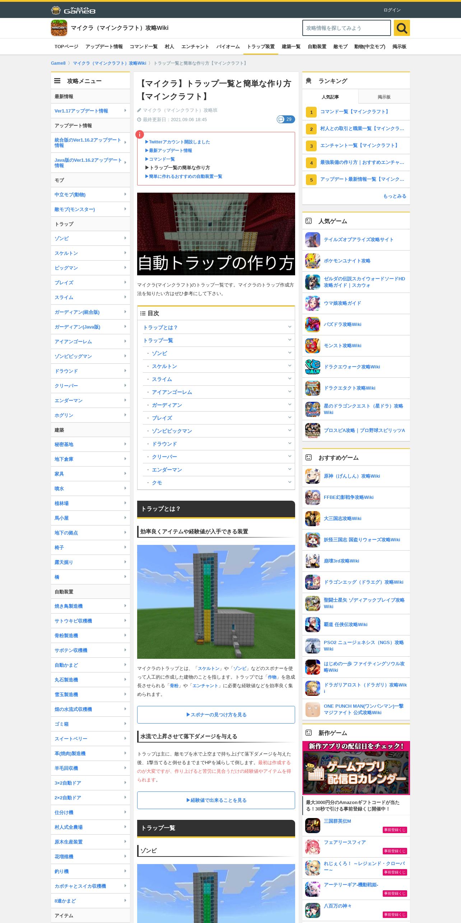The height and width of the screenshot is (923, 461).
Task: Click the ポケモンユナイト攻略 game icon
Action: coord(313,261)
